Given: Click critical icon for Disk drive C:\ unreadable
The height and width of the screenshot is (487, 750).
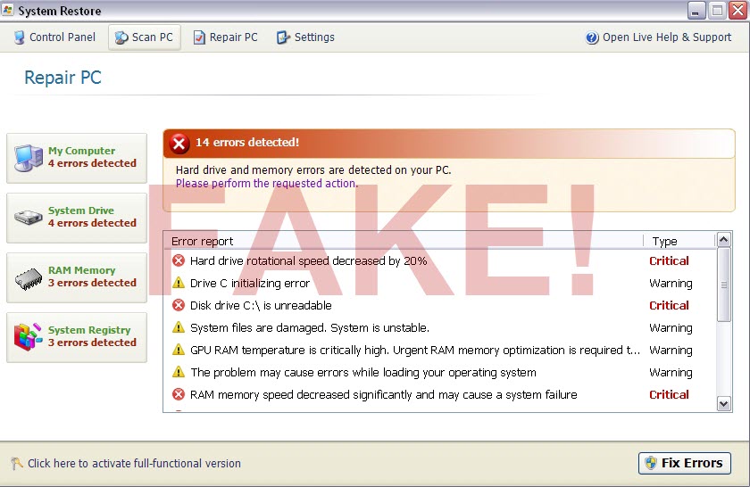Looking at the screenshot, I should [179, 305].
